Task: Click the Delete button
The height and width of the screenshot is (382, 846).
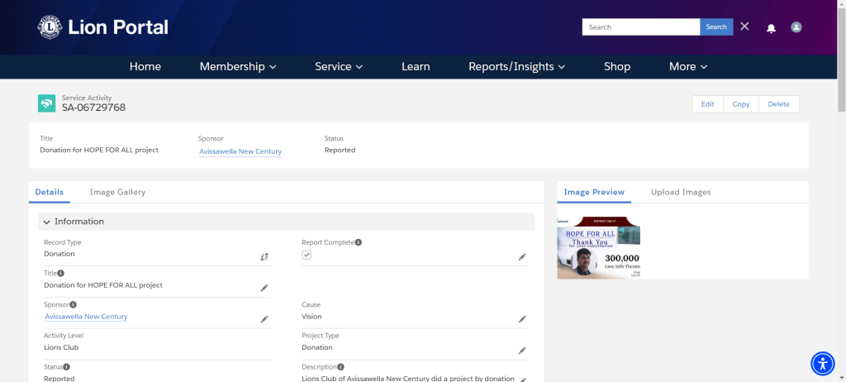Action: pos(778,104)
